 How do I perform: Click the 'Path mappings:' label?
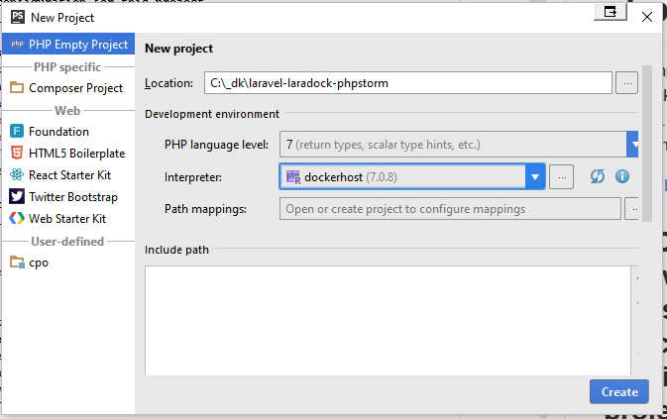click(205, 209)
